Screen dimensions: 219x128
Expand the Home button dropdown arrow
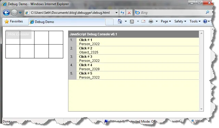[126, 21]
